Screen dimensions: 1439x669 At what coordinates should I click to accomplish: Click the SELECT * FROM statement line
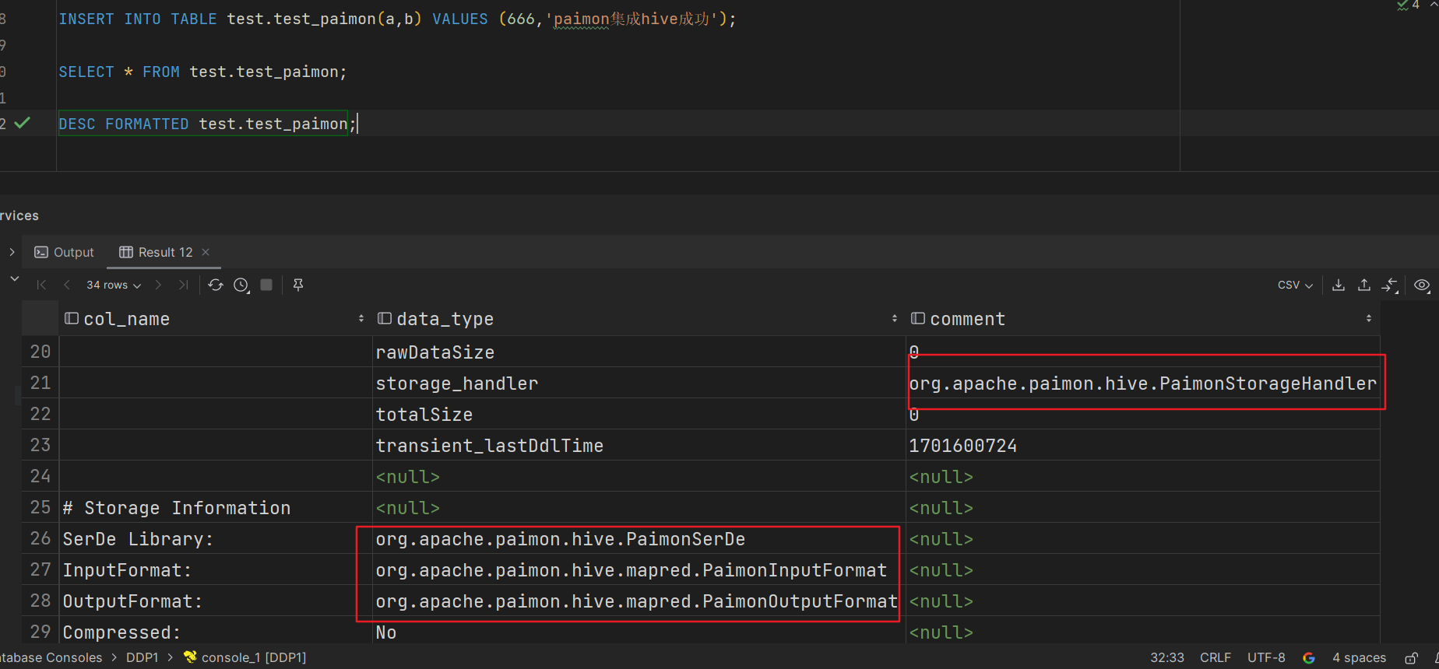(x=202, y=72)
